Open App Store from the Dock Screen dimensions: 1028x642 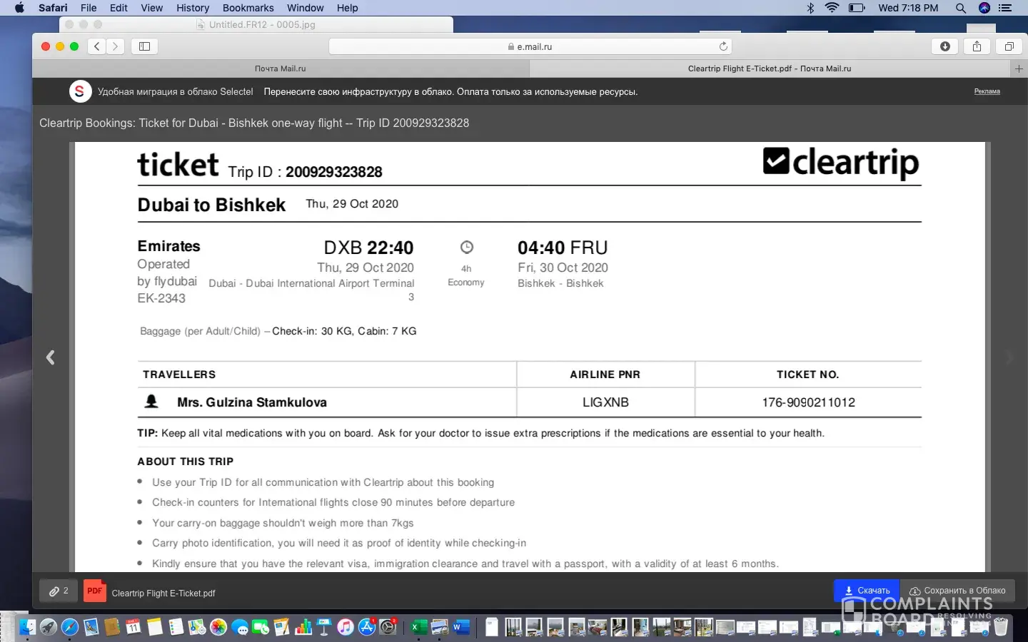tap(367, 627)
